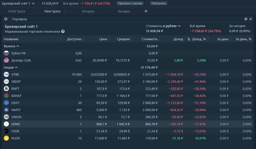Click the SBERP stock logo

coord(6,81)
